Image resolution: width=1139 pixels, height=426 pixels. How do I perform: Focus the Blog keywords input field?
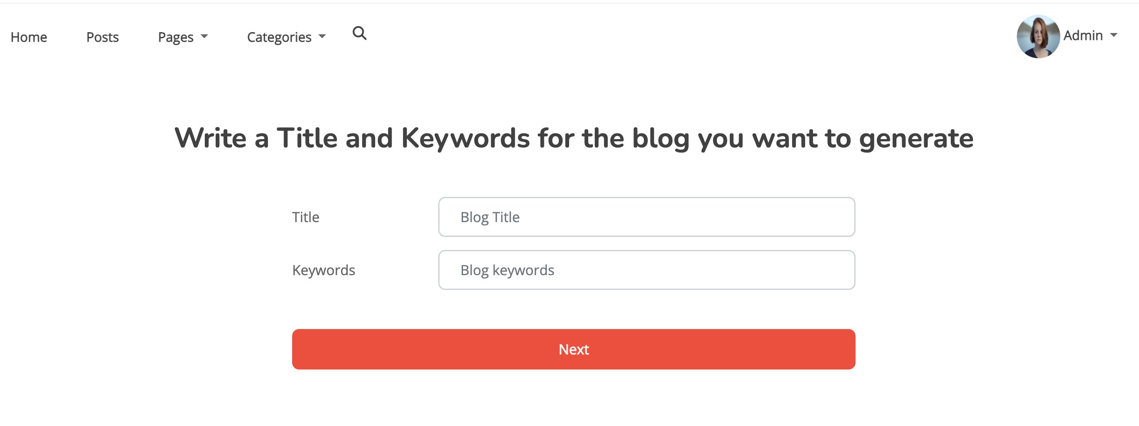pyautogui.click(x=646, y=270)
